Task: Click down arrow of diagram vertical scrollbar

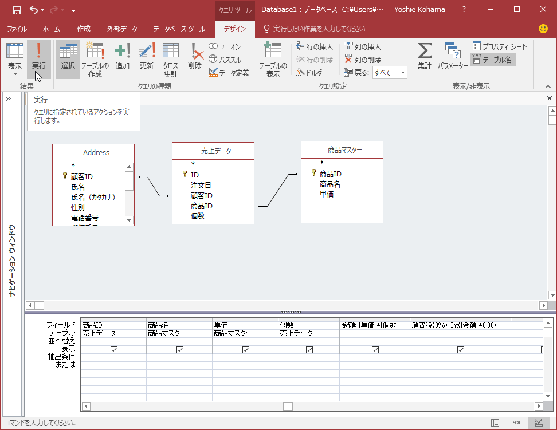Action: [x=552, y=295]
